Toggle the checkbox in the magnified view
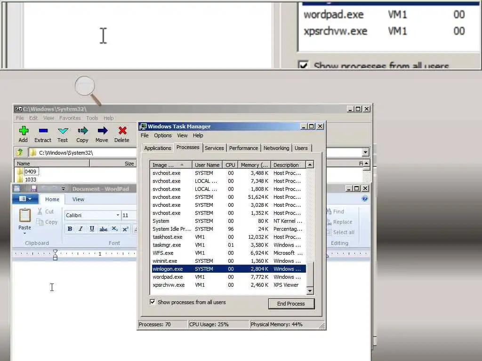482x361 pixels. tap(303, 65)
